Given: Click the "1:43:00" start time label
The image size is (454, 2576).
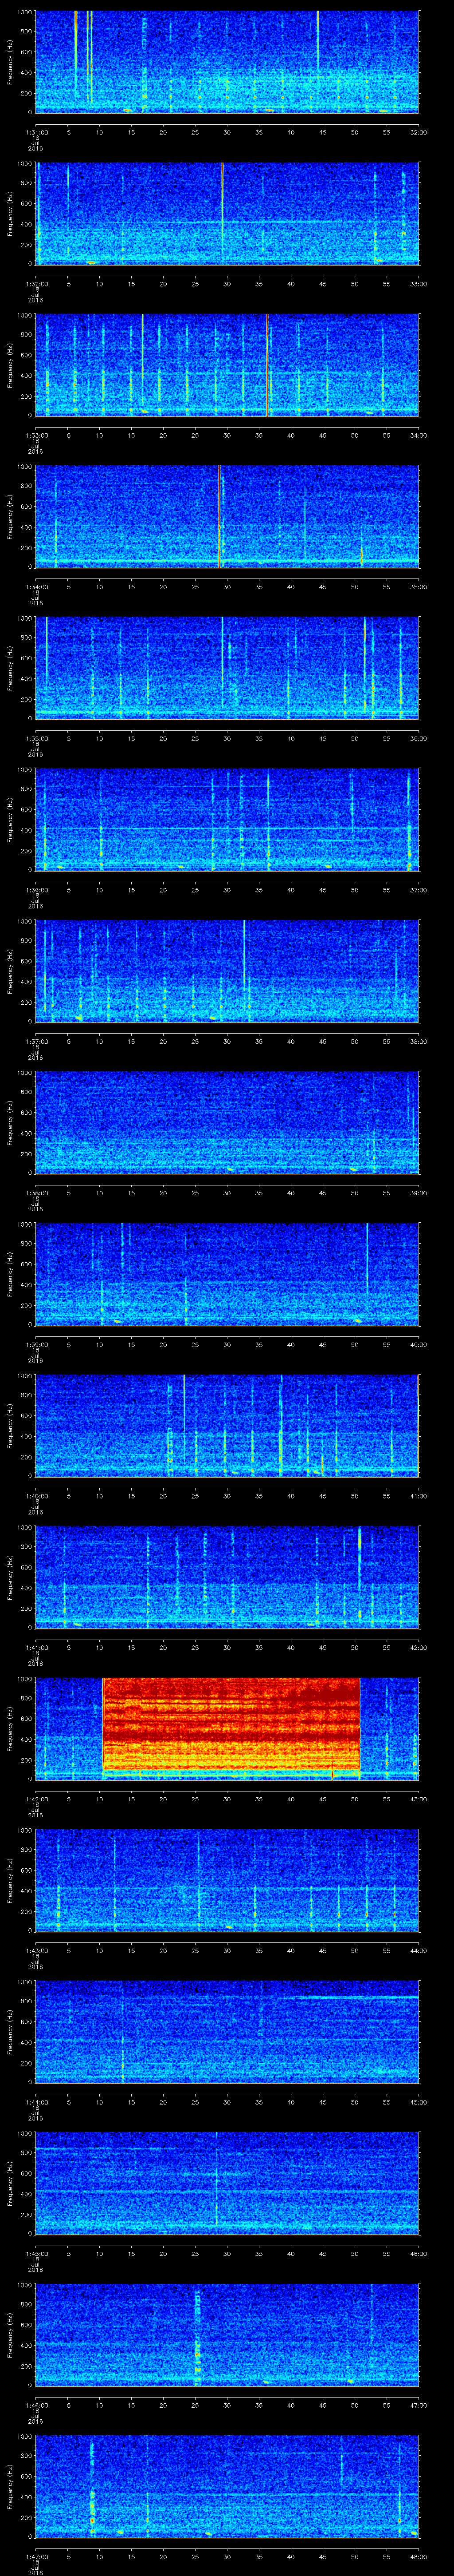Looking at the screenshot, I should tap(36, 1950).
